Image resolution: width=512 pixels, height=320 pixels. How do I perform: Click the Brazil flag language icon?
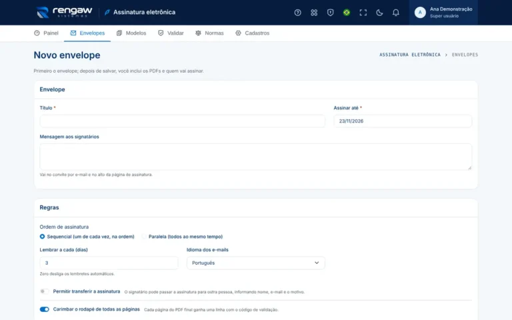[347, 13]
